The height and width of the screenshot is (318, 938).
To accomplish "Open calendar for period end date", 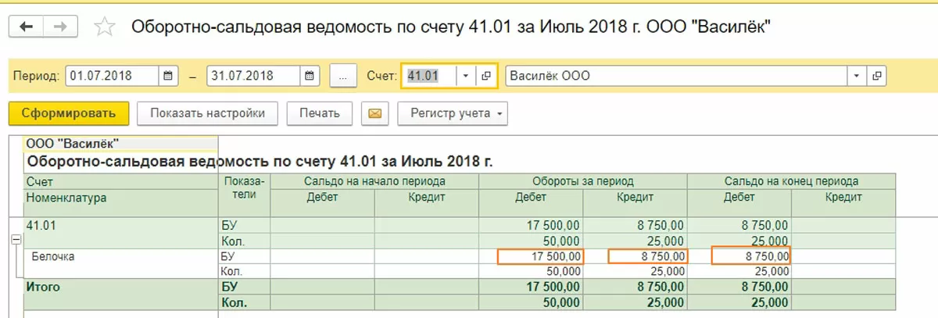I will click(310, 77).
